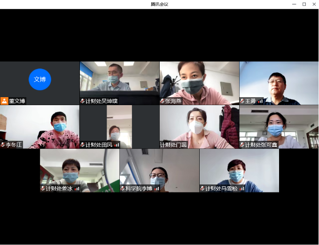Click the name label 王勇

click(x=250, y=101)
